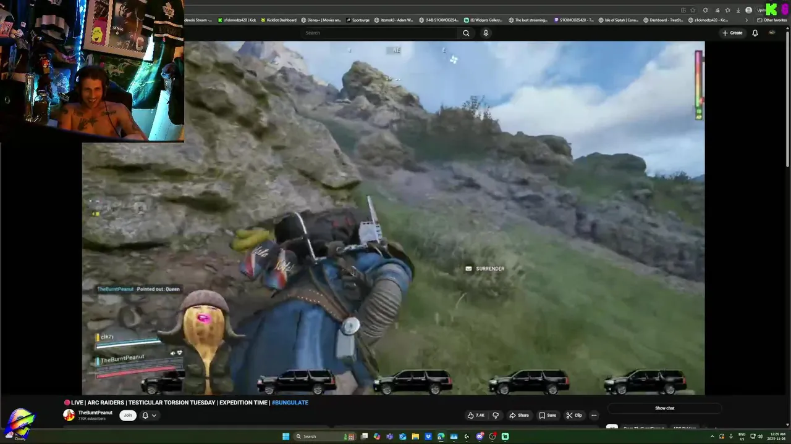791x444 pixels.
Task: Open Discord from the taskbar
Action: point(480,437)
